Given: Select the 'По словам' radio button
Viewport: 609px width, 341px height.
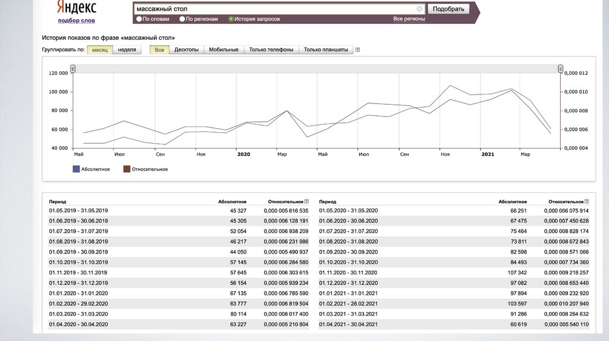Looking at the screenshot, I should (x=139, y=19).
